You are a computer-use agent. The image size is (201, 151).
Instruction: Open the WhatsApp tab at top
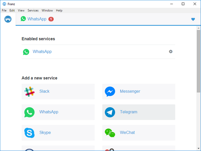(x=37, y=19)
